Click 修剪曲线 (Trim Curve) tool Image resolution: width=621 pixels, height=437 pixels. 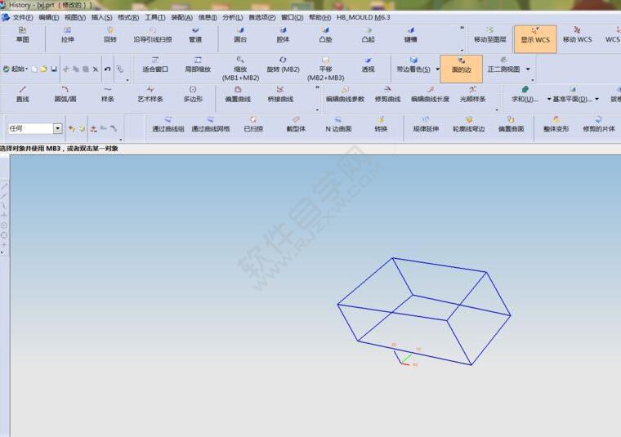click(387, 95)
